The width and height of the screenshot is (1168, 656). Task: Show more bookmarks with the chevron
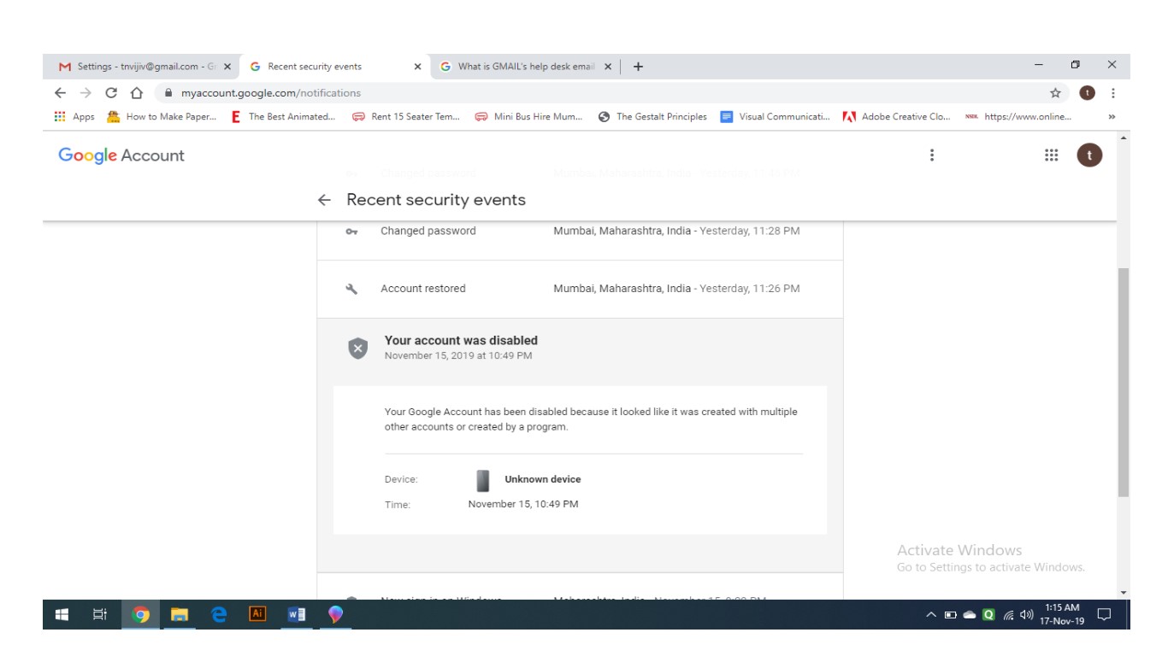pyautogui.click(x=1112, y=117)
